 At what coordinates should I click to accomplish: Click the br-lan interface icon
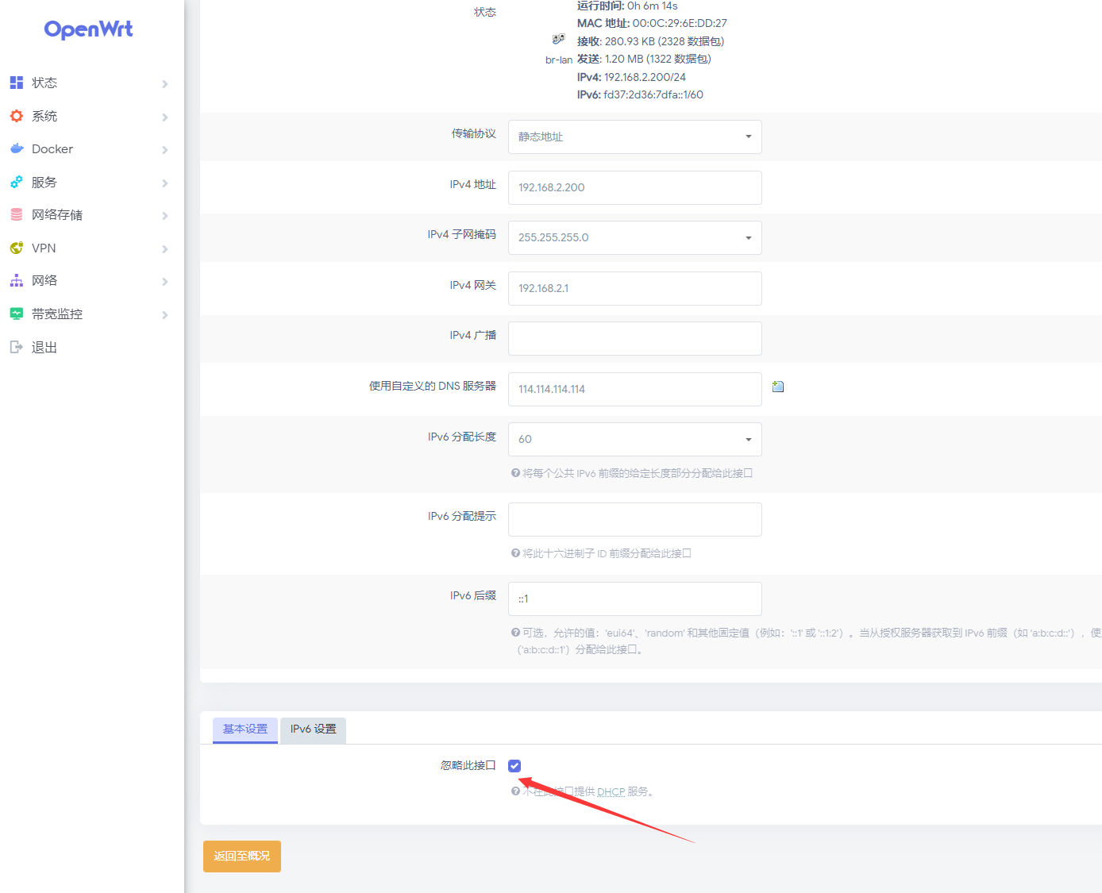(x=559, y=39)
